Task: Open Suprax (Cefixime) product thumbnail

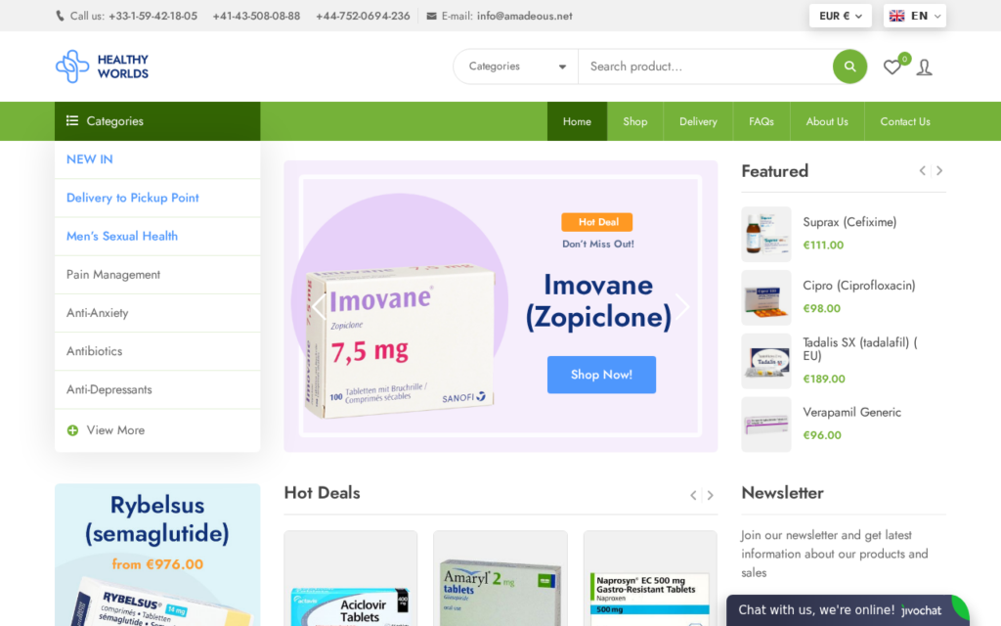Action: [766, 234]
